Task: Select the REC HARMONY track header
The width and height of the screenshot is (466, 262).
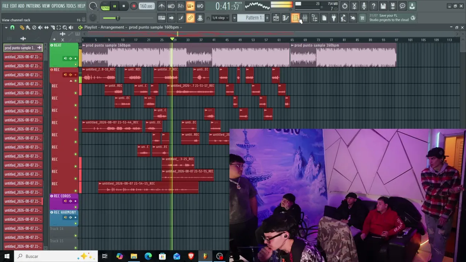Action: (x=64, y=218)
